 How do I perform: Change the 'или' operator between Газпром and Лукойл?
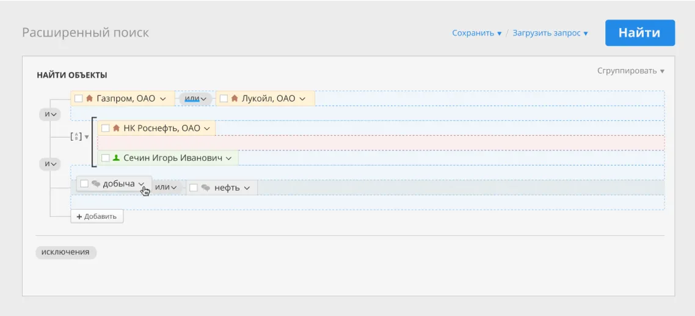(195, 98)
